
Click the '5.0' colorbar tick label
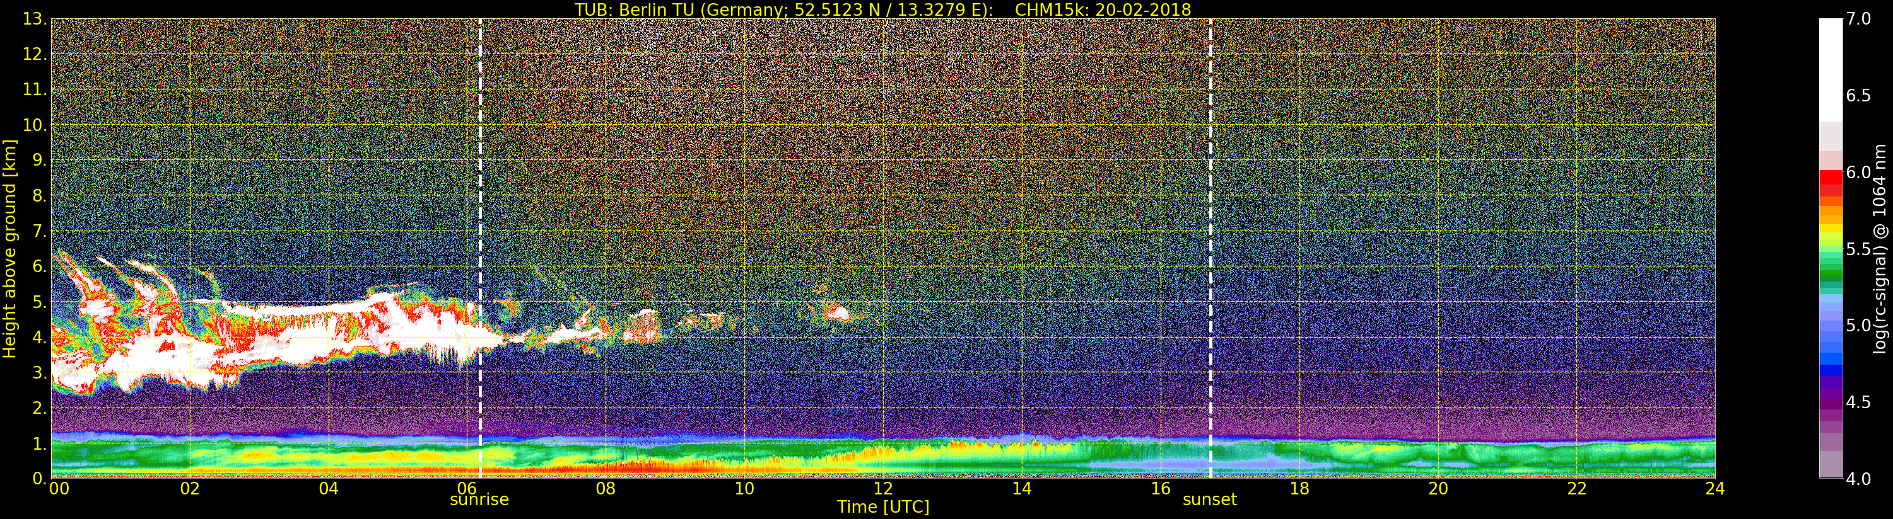1858,325
